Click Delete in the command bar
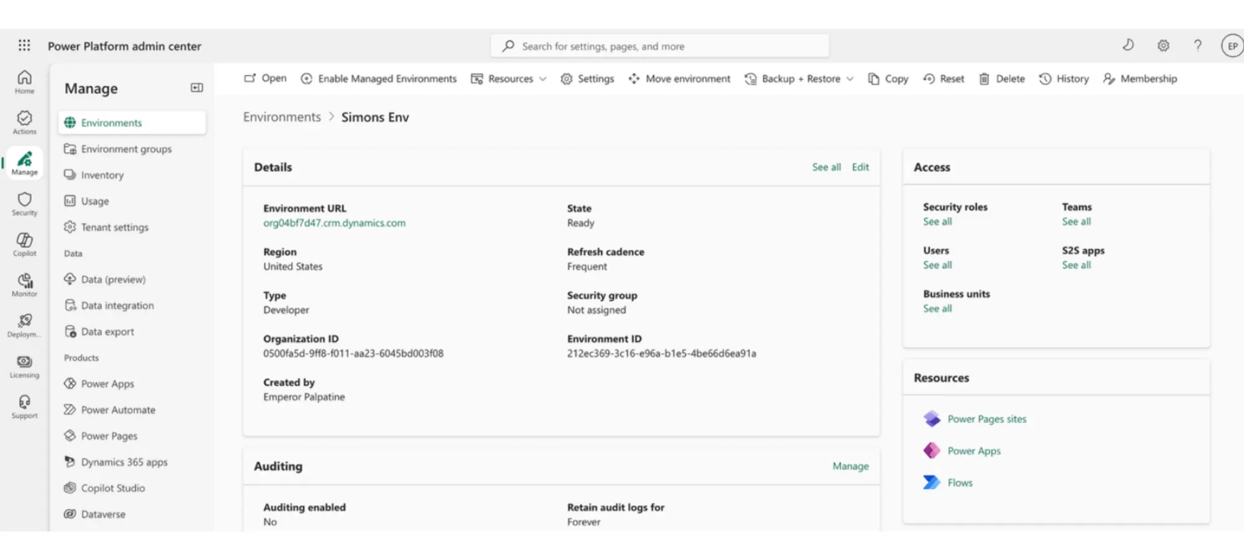 click(x=1002, y=78)
